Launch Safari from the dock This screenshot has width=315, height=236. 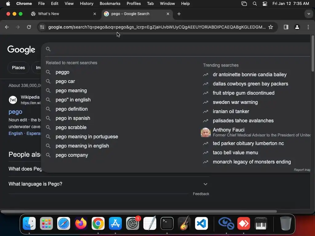pos(64,223)
